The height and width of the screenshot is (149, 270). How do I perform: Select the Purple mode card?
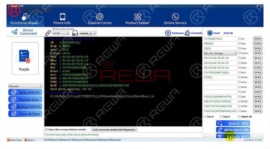25,59
